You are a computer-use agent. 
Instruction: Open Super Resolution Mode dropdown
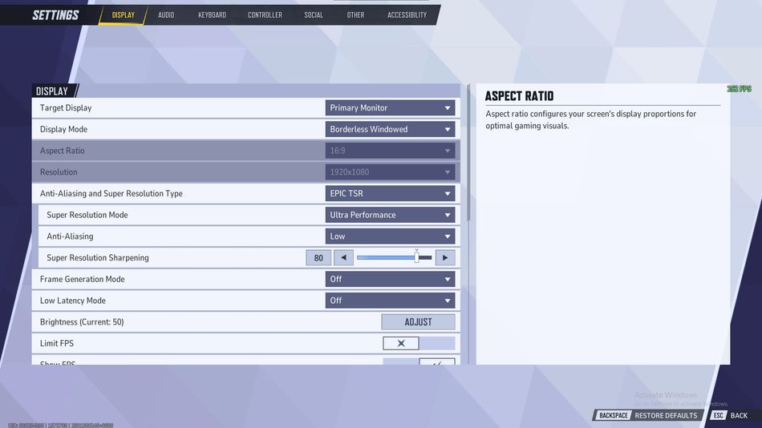pos(391,215)
